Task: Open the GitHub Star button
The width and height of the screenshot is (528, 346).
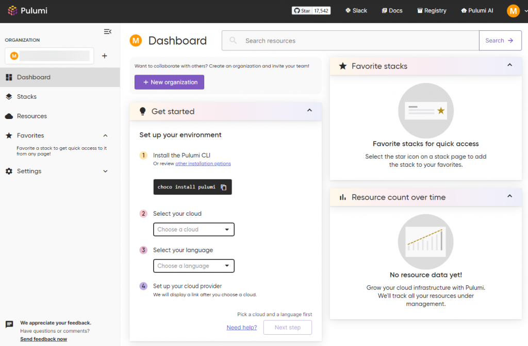Action: [x=302, y=11]
